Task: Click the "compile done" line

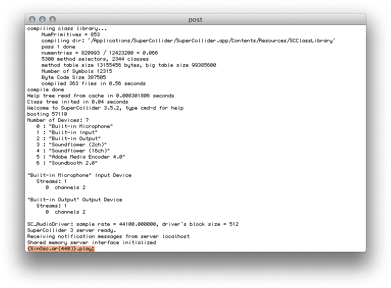Action: click(x=45, y=90)
